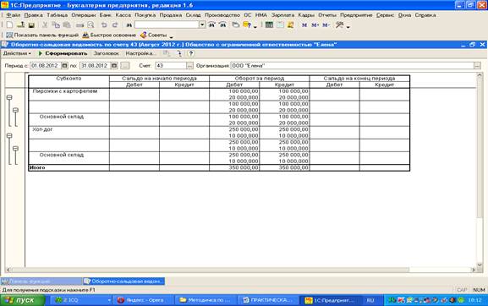
Task: Switch to the Панель функций window tab
Action: 41,281
